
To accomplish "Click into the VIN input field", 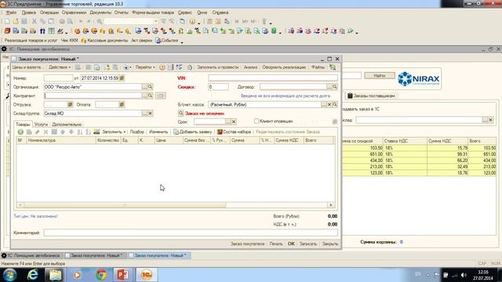I will click(273, 78).
